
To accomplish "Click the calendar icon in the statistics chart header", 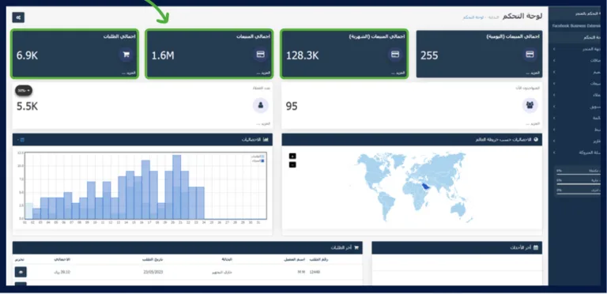I will (x=21, y=140).
